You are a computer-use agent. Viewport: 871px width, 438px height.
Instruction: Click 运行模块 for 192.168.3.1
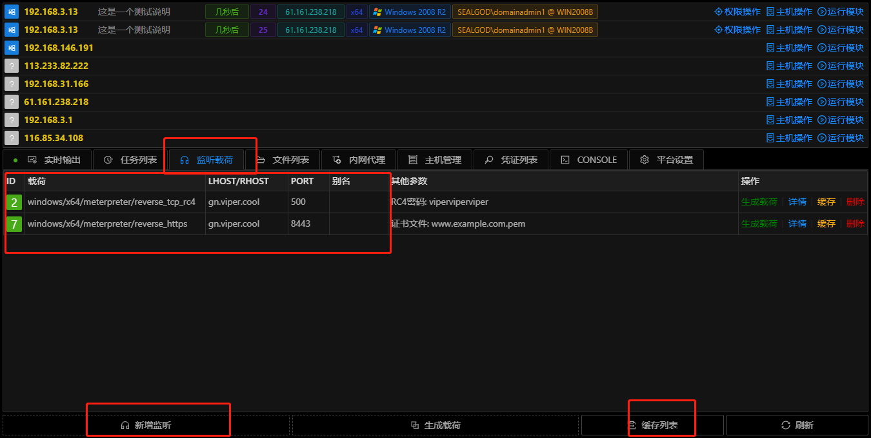[841, 120]
